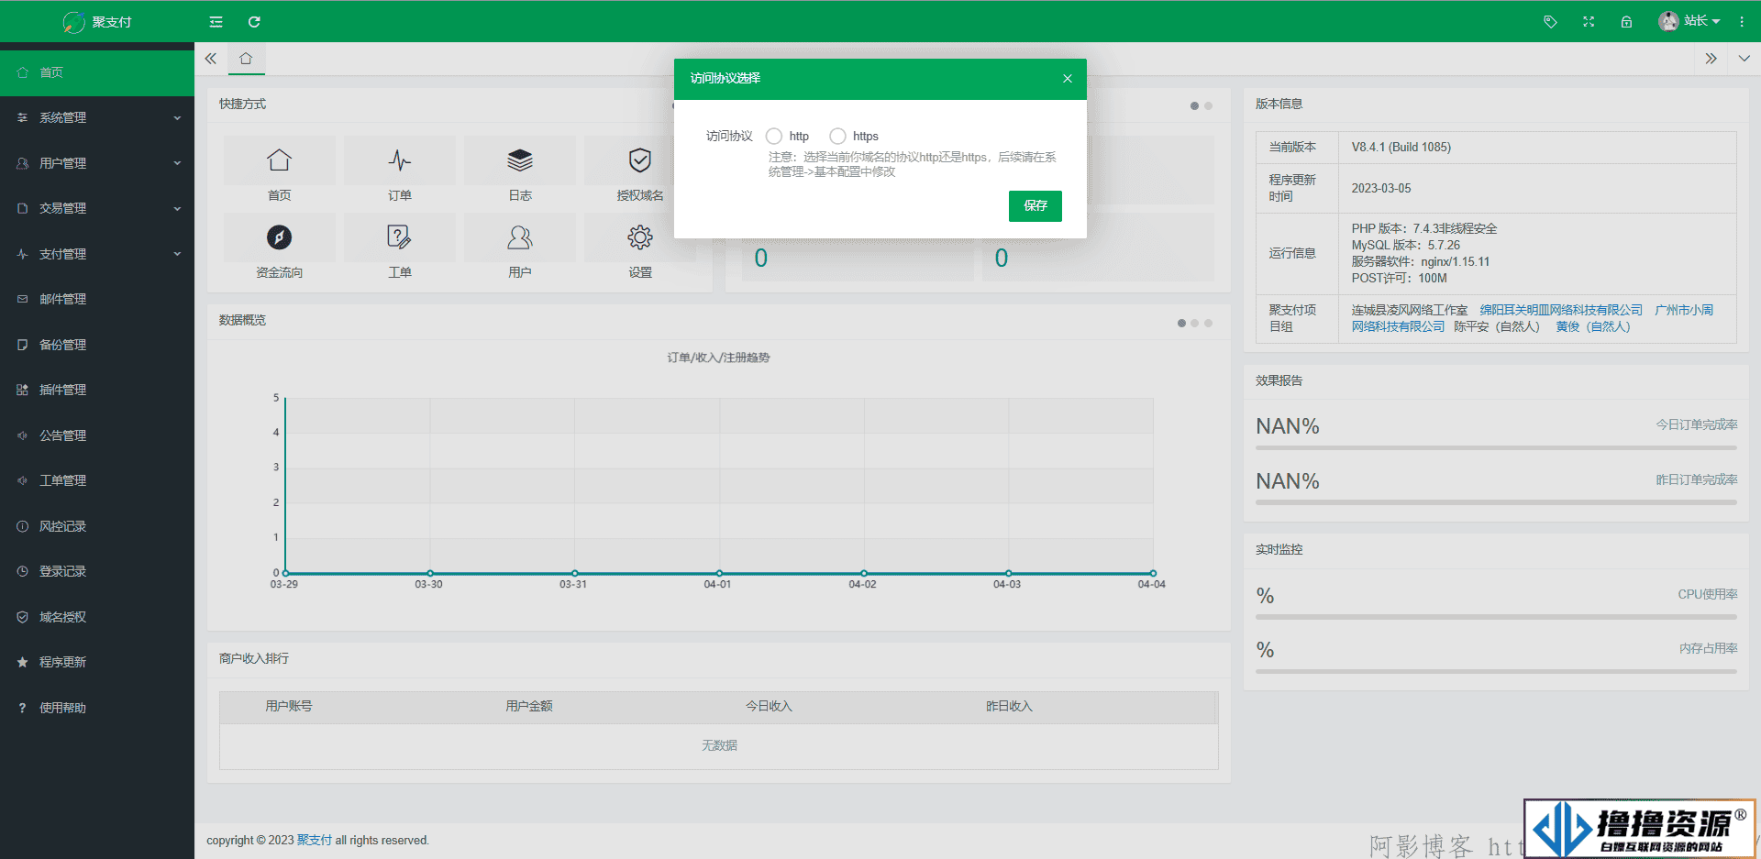
Task: Click the 设置 gear shortcut icon
Action: 640,237
